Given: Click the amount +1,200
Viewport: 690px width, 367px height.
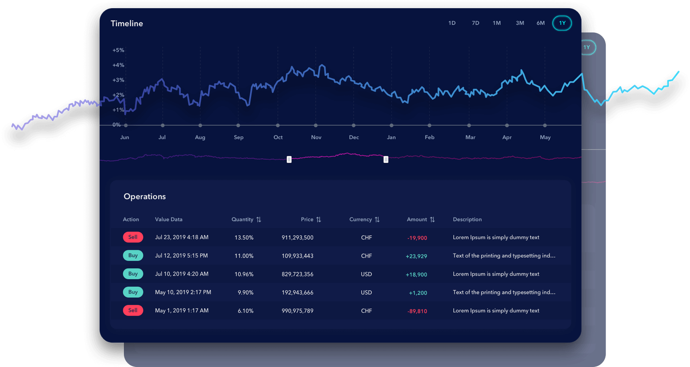Looking at the screenshot, I should (x=418, y=293).
